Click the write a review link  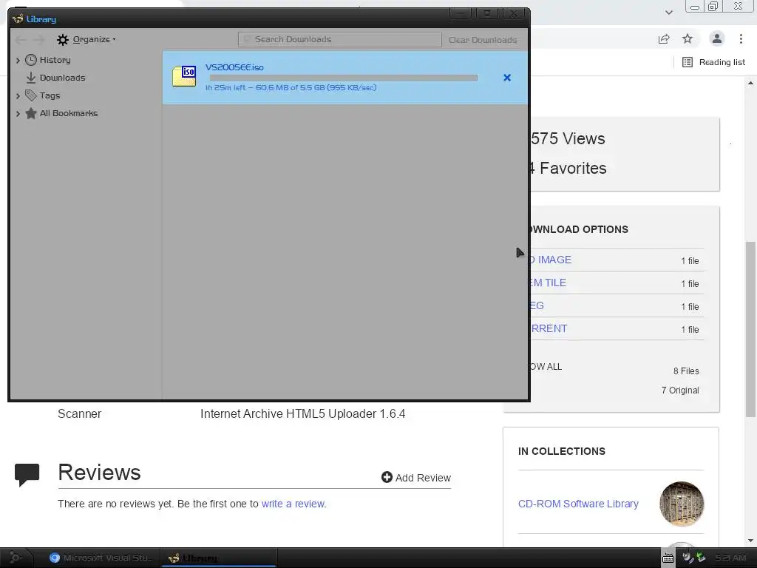click(x=294, y=504)
